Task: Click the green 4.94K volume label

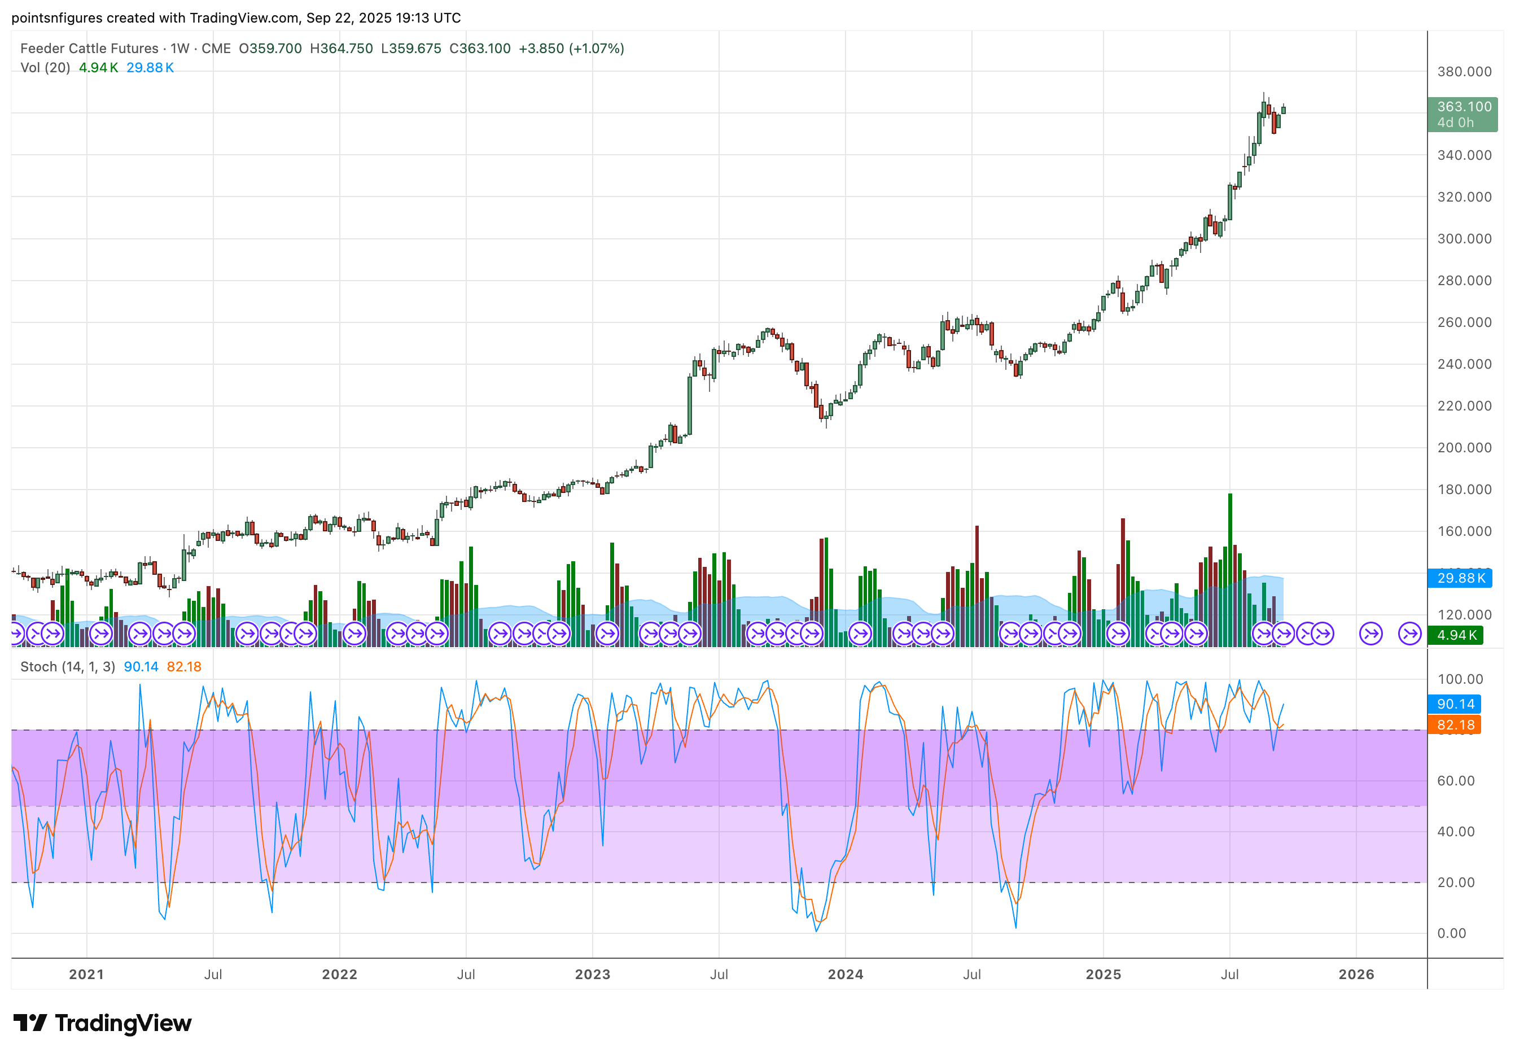Action: point(1456,635)
